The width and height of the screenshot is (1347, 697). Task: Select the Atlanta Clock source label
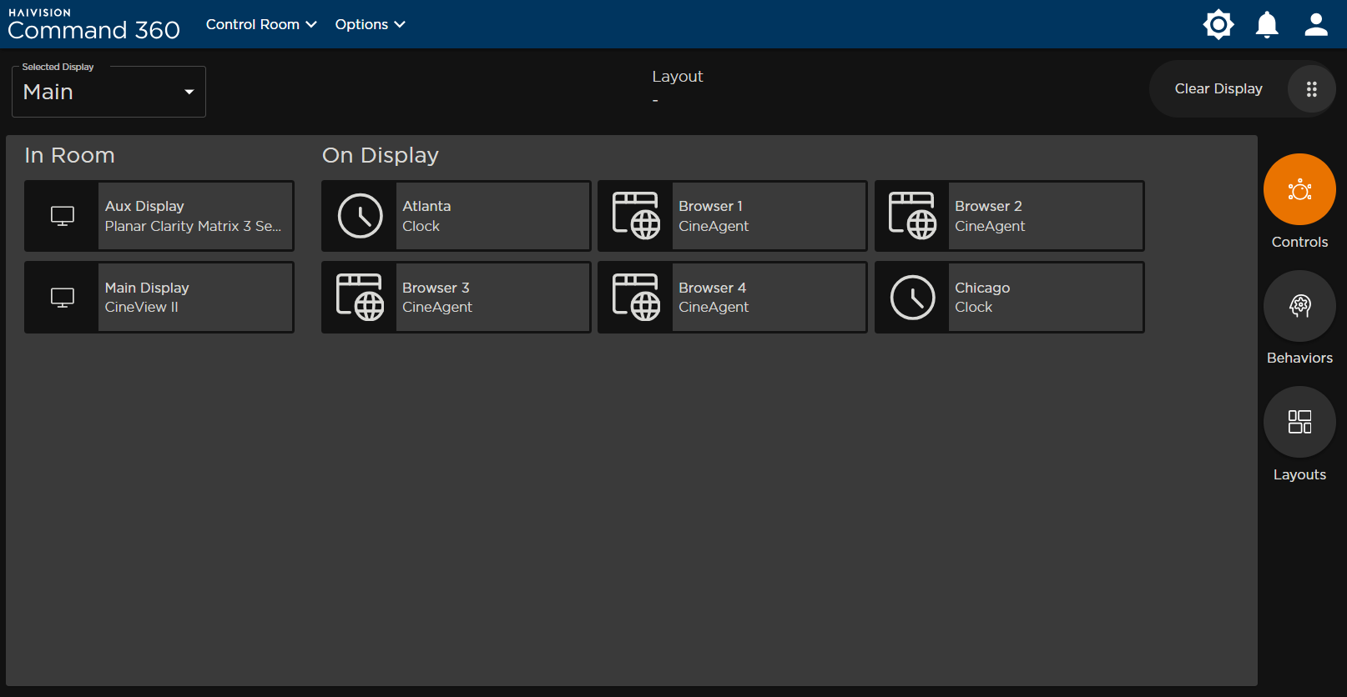point(426,216)
